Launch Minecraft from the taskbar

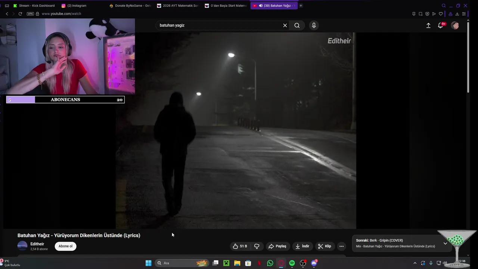pos(226,263)
